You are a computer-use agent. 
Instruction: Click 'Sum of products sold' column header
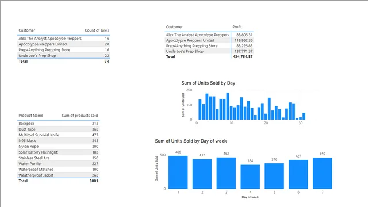coord(80,116)
